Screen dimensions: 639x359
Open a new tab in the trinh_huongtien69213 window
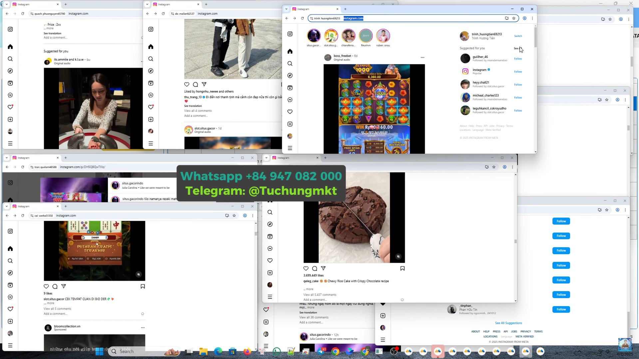point(345,9)
